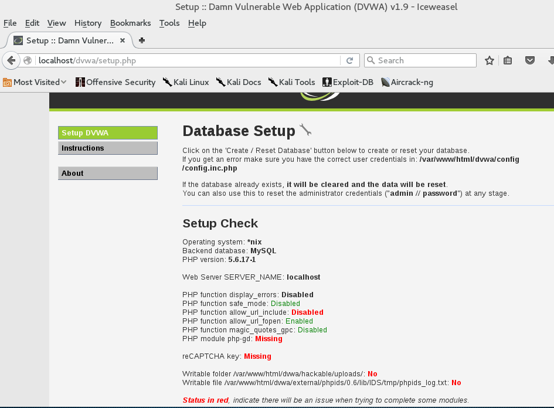Close the Setup :: Damn Vulner... tab
This screenshot has width=554, height=408.
tap(123, 40)
